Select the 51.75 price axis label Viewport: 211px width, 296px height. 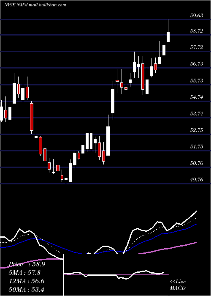click(197, 146)
